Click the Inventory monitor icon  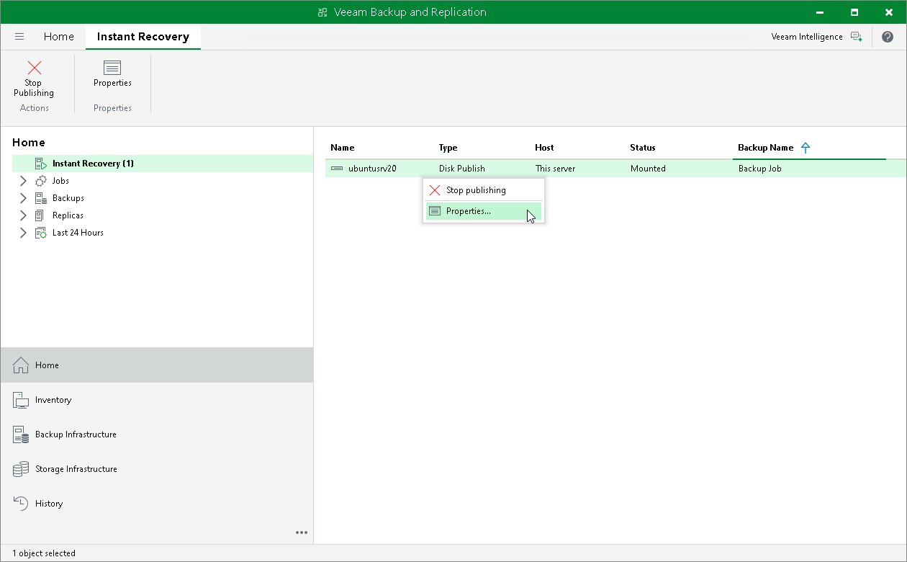point(21,400)
